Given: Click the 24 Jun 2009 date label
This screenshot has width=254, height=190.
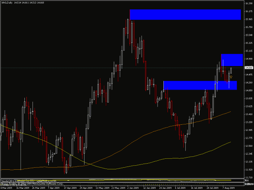Looking at the screenshot, I should [165, 188].
